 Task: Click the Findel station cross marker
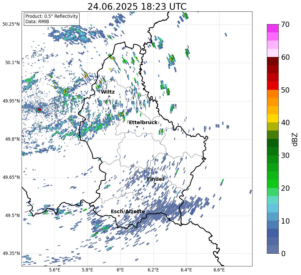click(155, 184)
